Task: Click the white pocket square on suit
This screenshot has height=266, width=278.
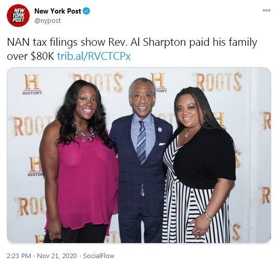Action: [162, 144]
